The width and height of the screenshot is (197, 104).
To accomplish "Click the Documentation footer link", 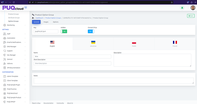I will click(49, 103).
